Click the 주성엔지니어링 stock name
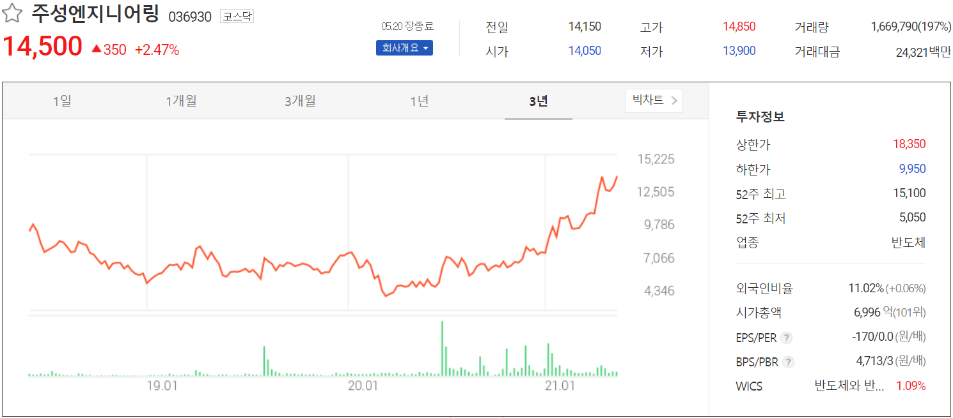This screenshot has height=418, width=953. pos(95,14)
